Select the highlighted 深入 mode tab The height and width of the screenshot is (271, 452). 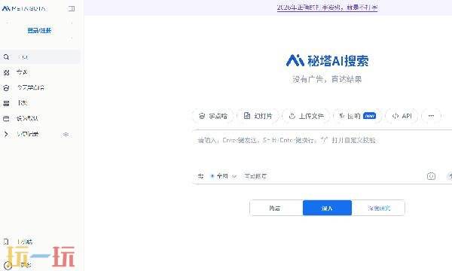click(x=327, y=208)
